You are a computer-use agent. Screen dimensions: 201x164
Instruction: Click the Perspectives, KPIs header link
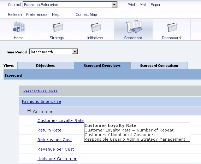(40, 91)
